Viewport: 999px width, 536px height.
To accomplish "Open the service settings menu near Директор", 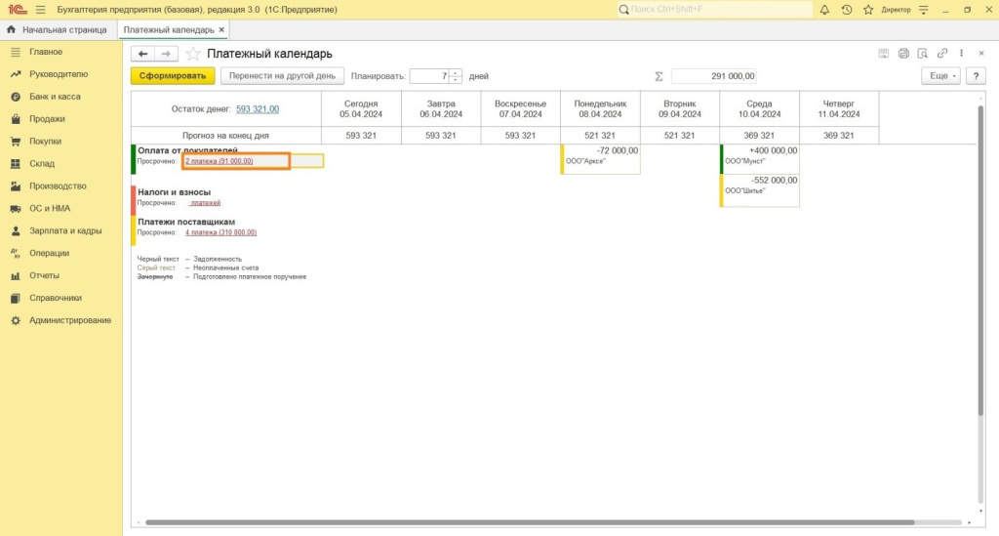I will click(x=922, y=10).
